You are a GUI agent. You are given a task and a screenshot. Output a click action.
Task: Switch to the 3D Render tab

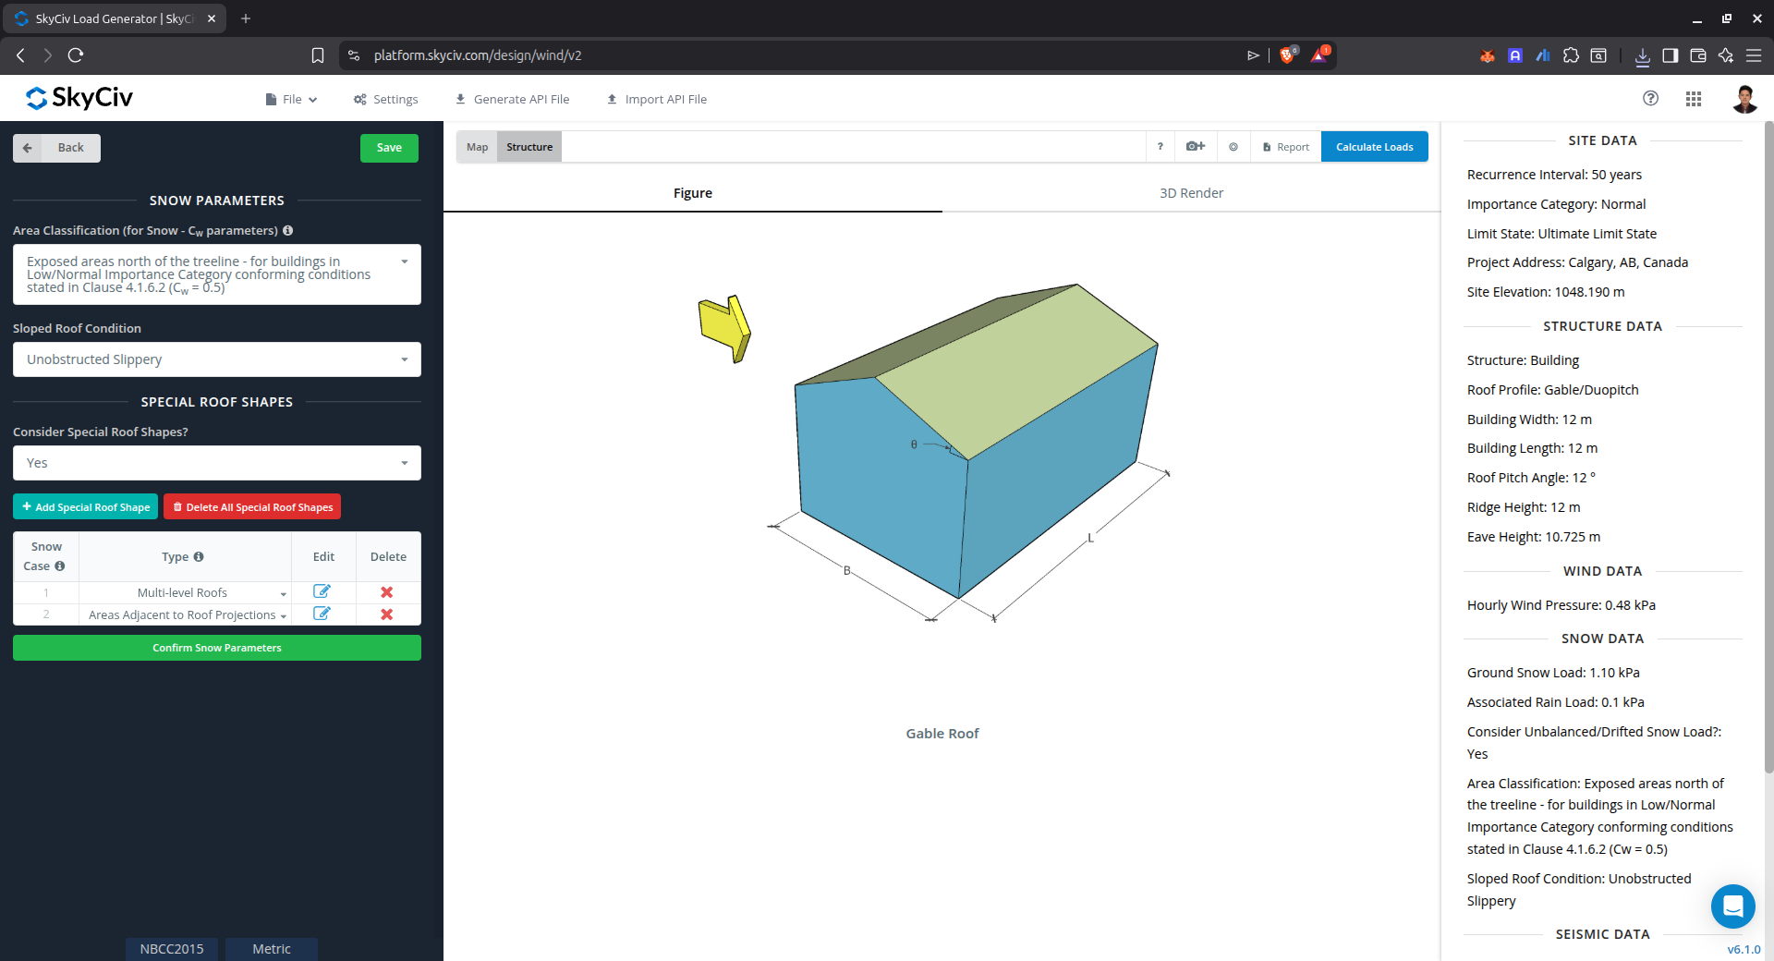(1191, 193)
